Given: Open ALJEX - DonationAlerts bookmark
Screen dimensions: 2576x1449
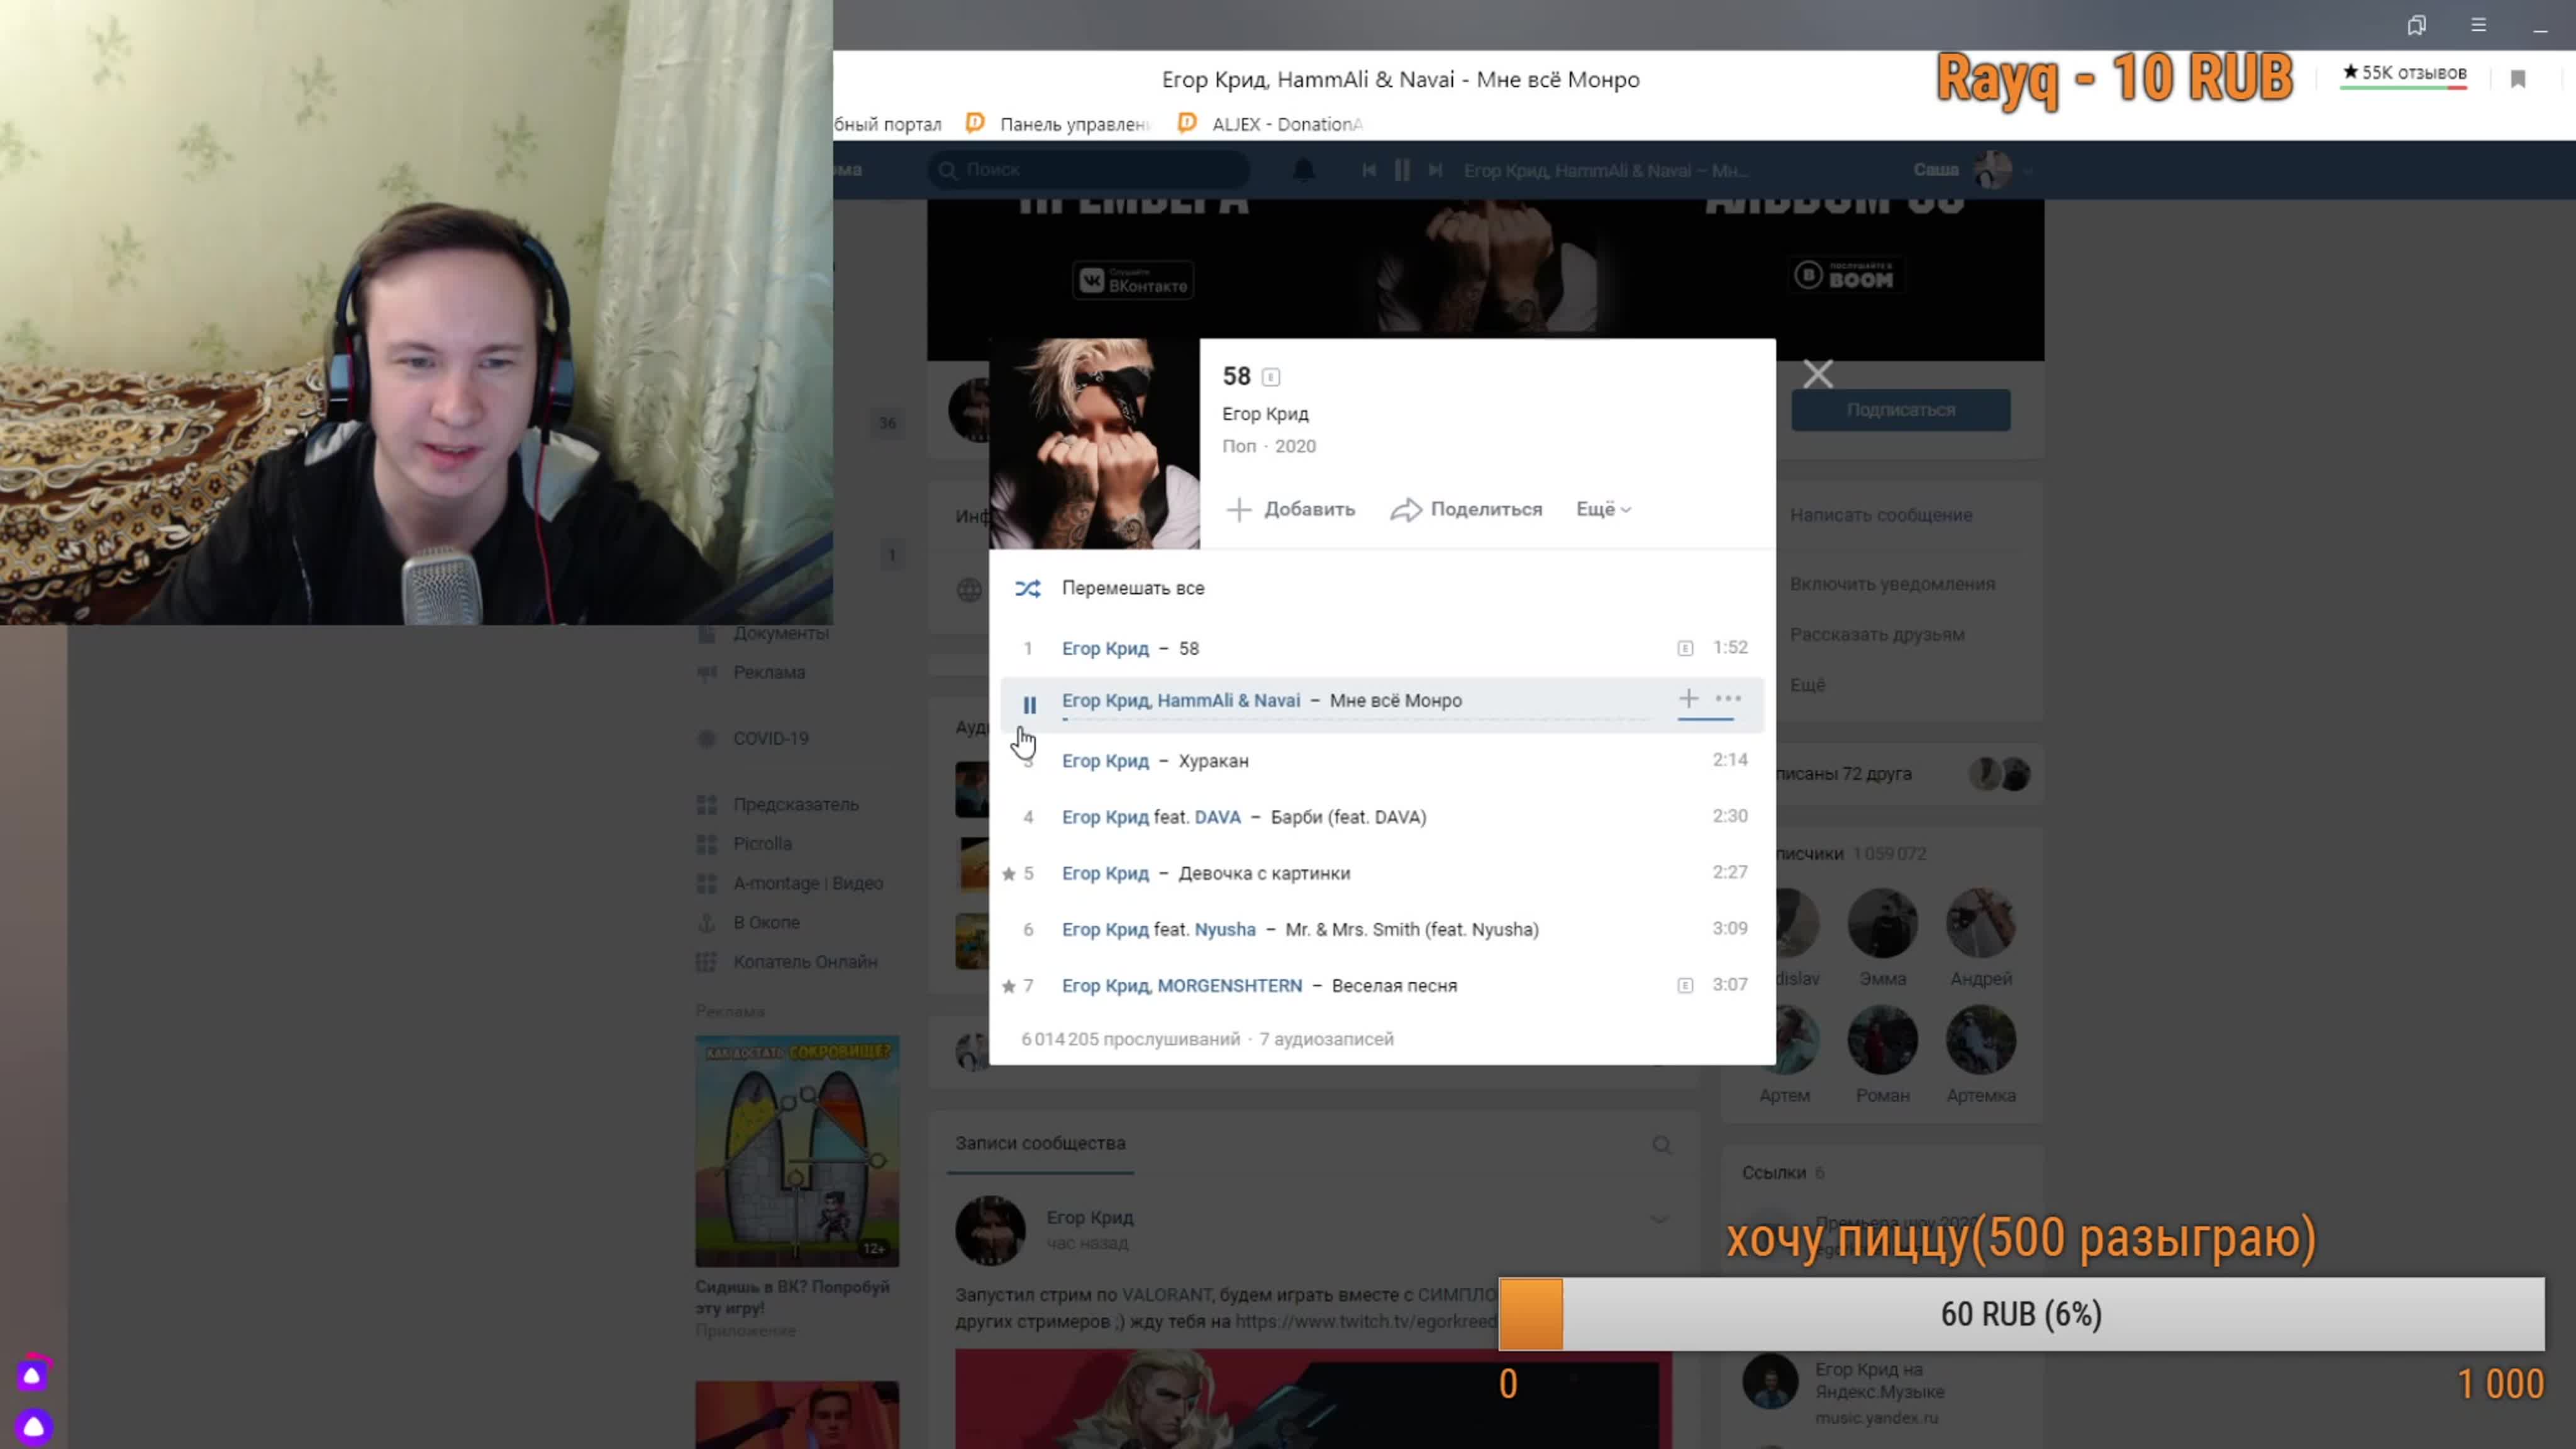Looking at the screenshot, I should pos(1271,124).
